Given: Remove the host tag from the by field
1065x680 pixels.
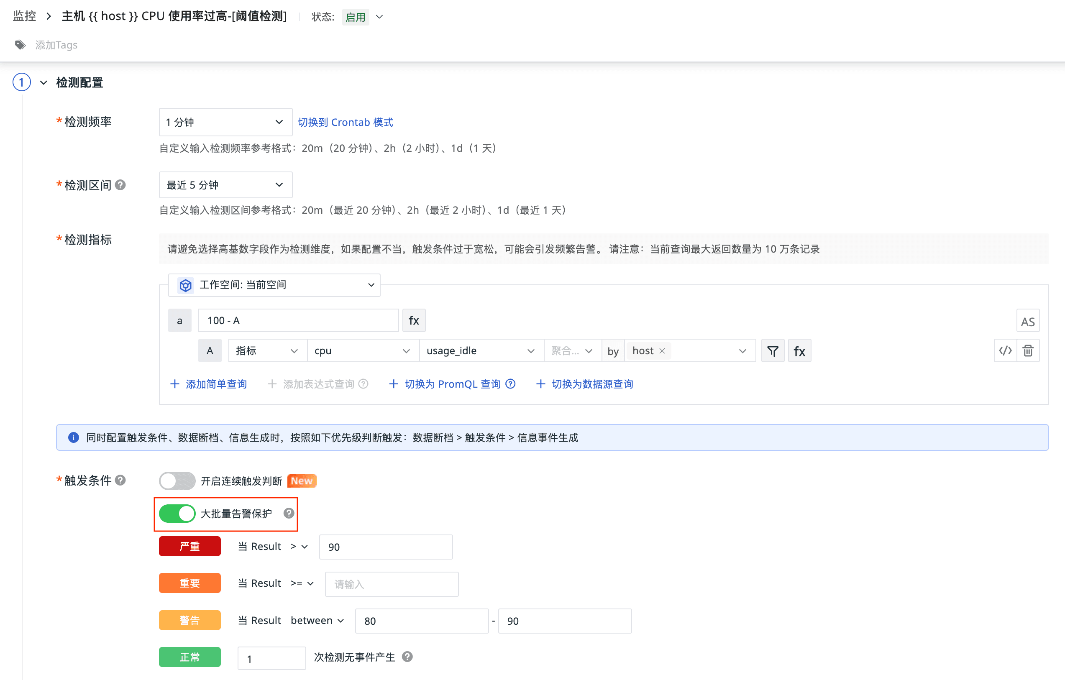Looking at the screenshot, I should click(662, 350).
